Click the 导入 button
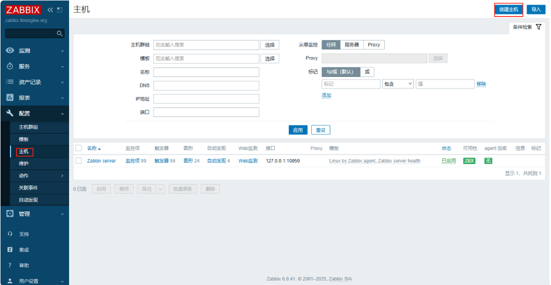Screen dimensions: 551x285 tap(536, 9)
